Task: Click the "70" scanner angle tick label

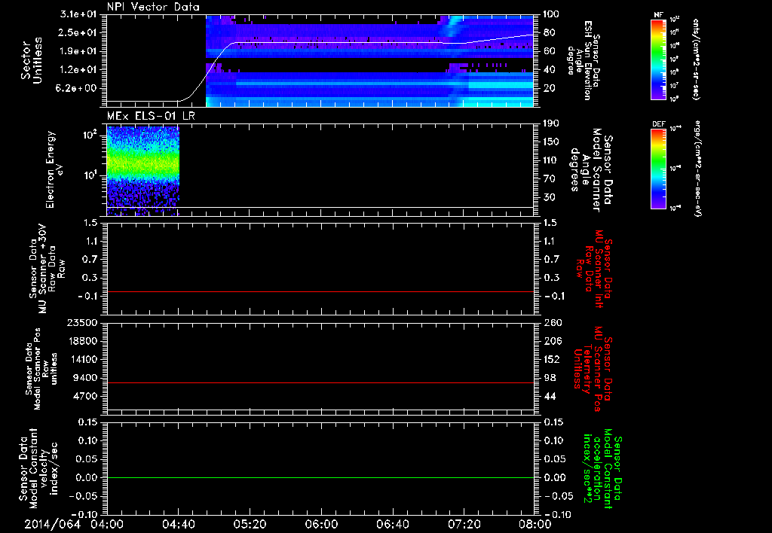Action: pos(549,178)
